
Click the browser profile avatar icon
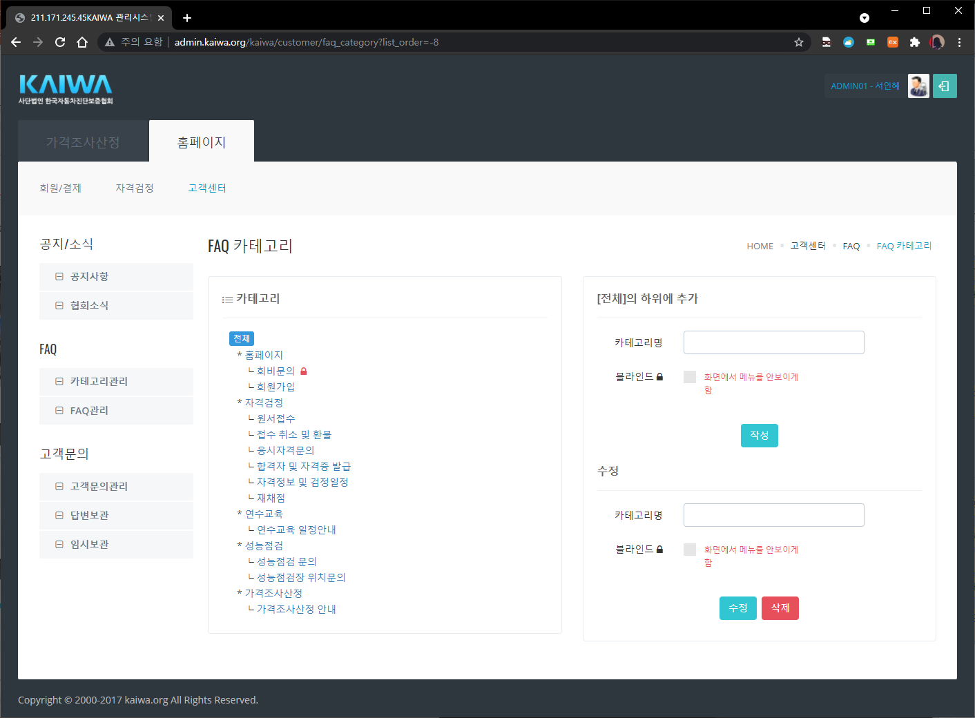(937, 42)
